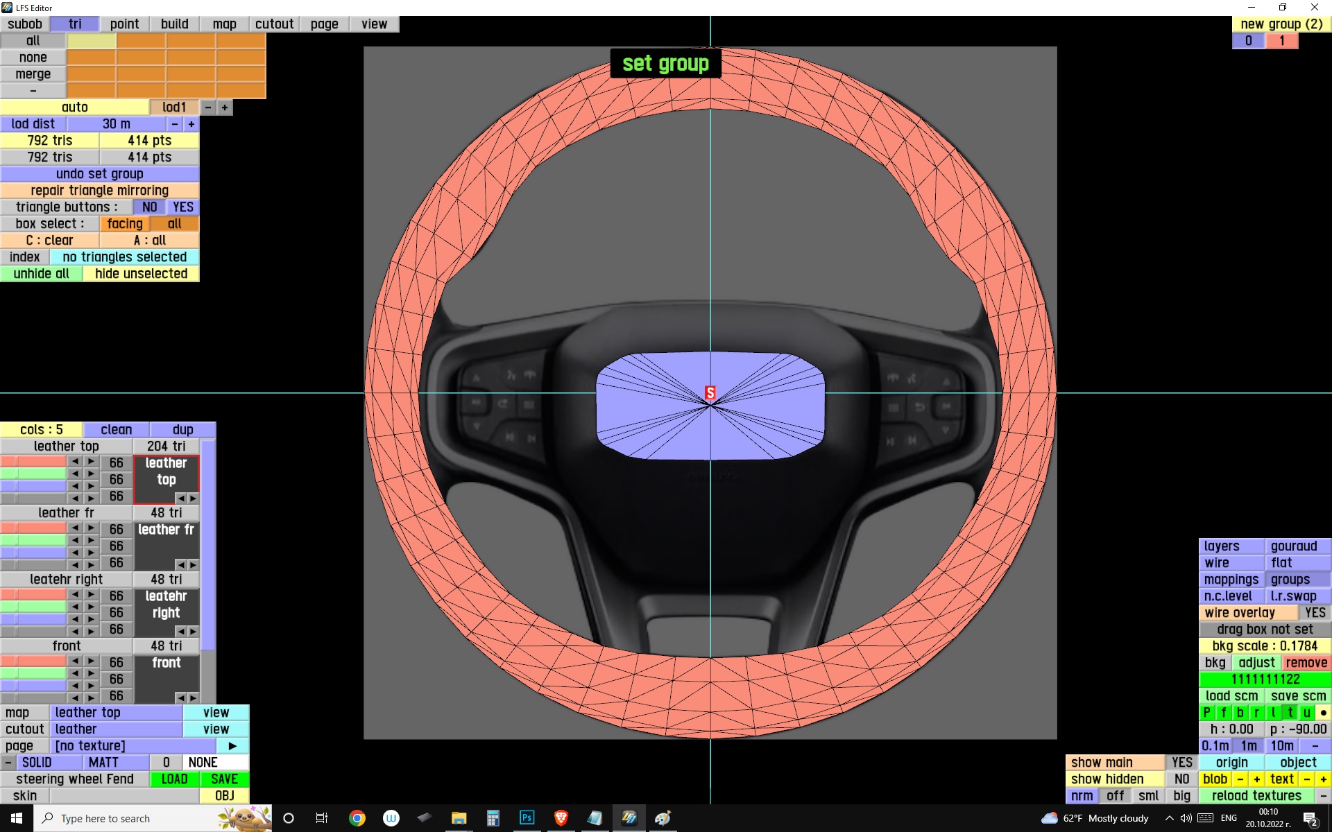The image size is (1332, 832).
Task: Open Google Chrome from the taskbar
Action: [x=357, y=818]
